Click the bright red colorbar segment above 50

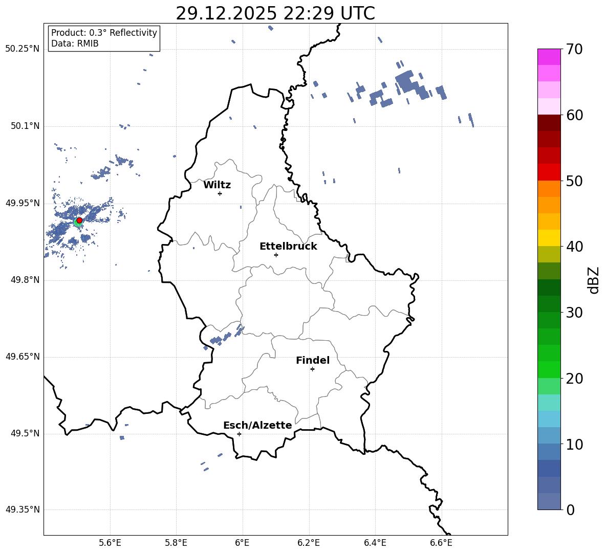coord(549,172)
